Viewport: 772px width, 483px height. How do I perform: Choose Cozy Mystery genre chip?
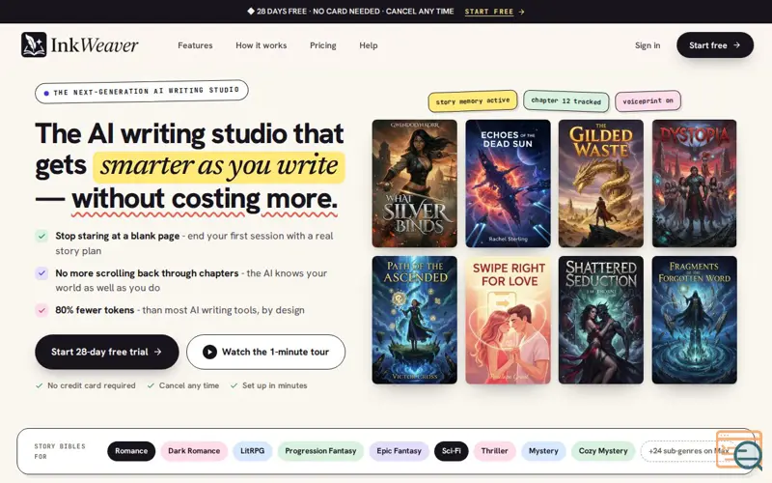(x=603, y=451)
